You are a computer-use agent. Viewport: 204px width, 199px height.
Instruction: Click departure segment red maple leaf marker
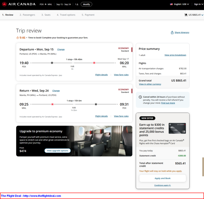(94, 63)
